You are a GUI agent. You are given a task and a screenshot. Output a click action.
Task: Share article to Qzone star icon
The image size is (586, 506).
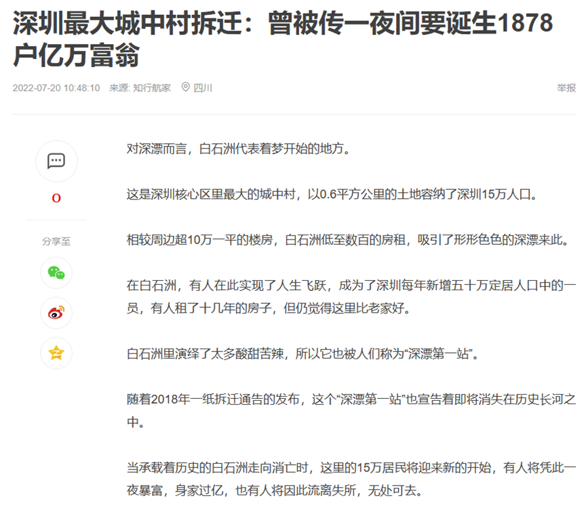point(56,353)
